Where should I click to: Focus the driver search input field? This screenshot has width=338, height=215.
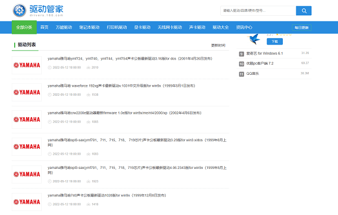point(258,11)
